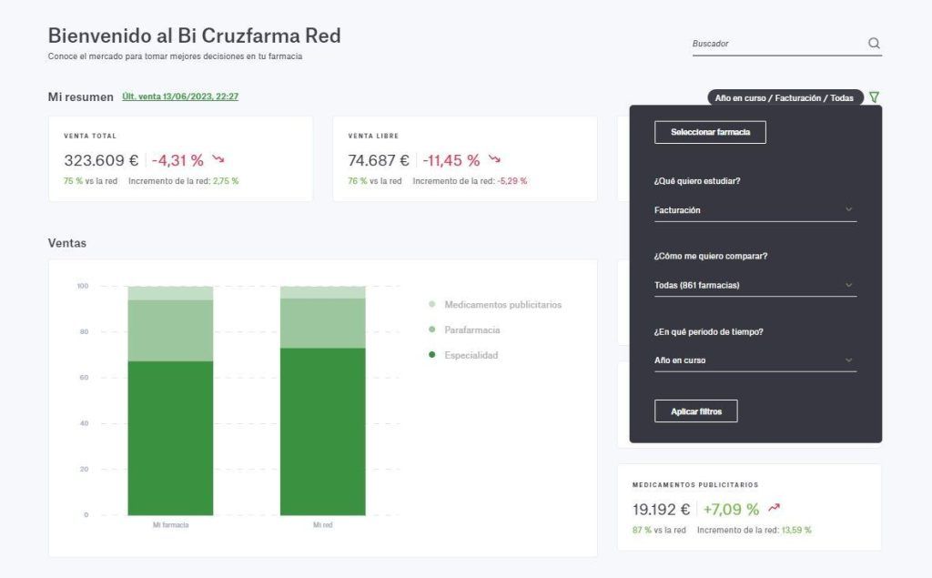Click the 76 % vs la red text

tap(375, 181)
